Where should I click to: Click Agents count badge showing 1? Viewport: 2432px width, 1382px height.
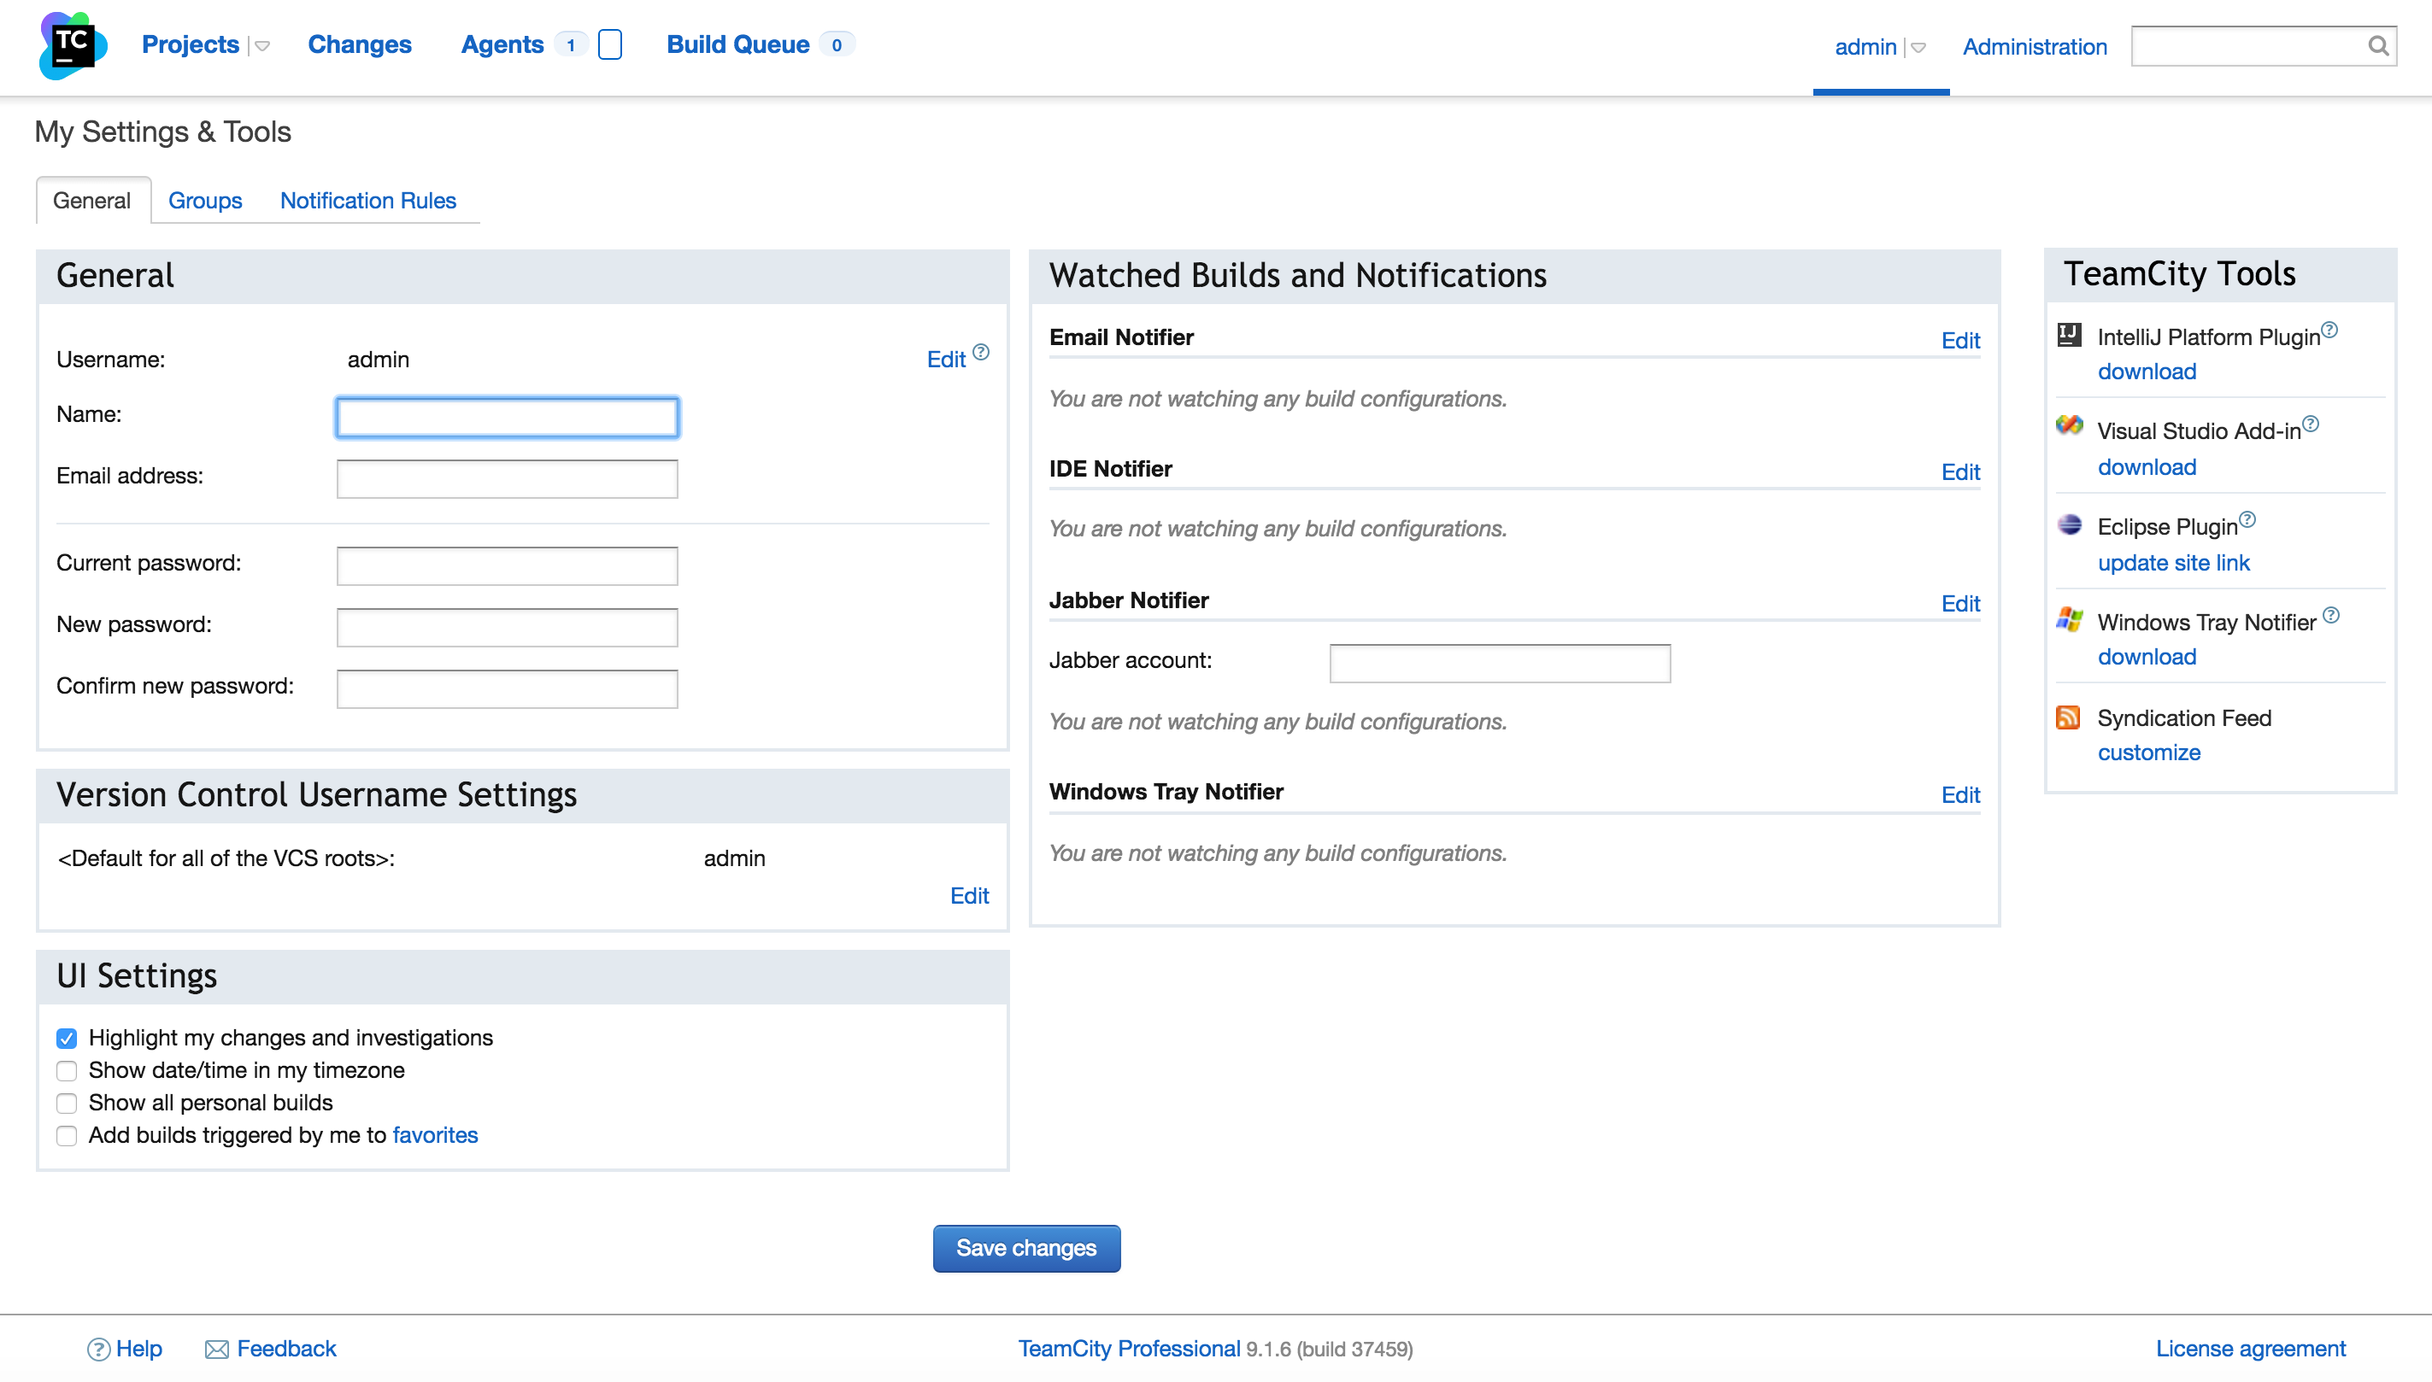571,44
